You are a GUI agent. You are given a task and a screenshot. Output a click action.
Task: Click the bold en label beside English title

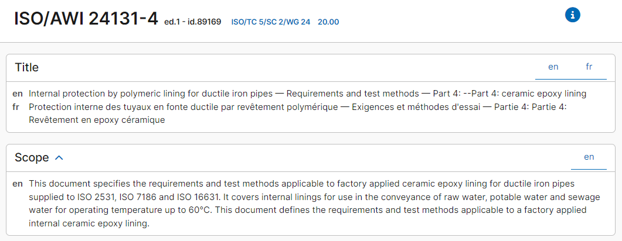point(18,94)
